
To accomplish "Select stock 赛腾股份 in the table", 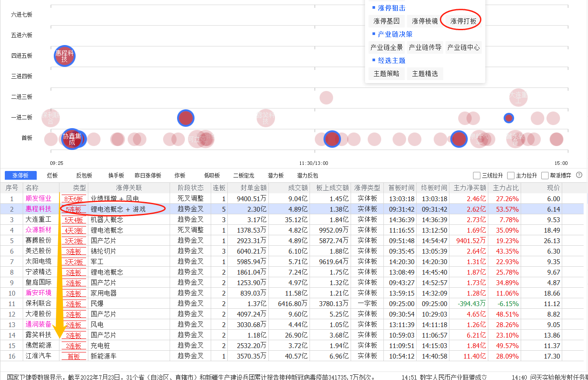I will (x=38, y=241).
